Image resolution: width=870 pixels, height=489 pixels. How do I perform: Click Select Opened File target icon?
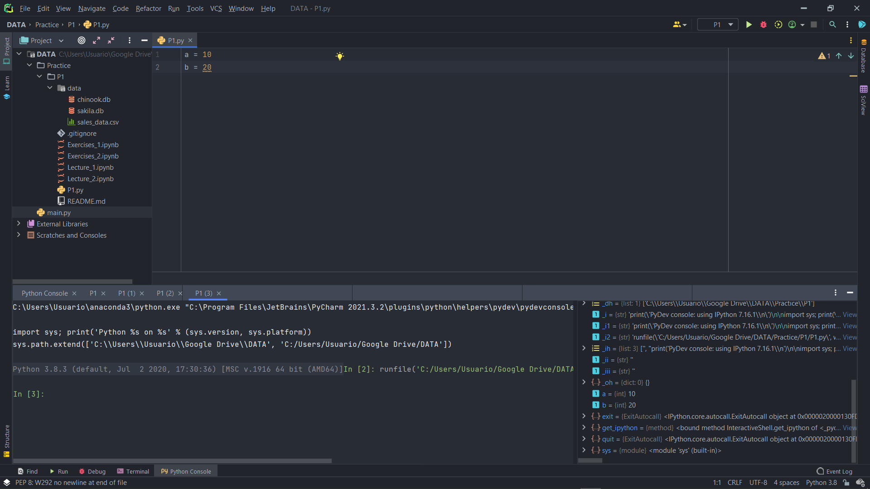(82, 41)
